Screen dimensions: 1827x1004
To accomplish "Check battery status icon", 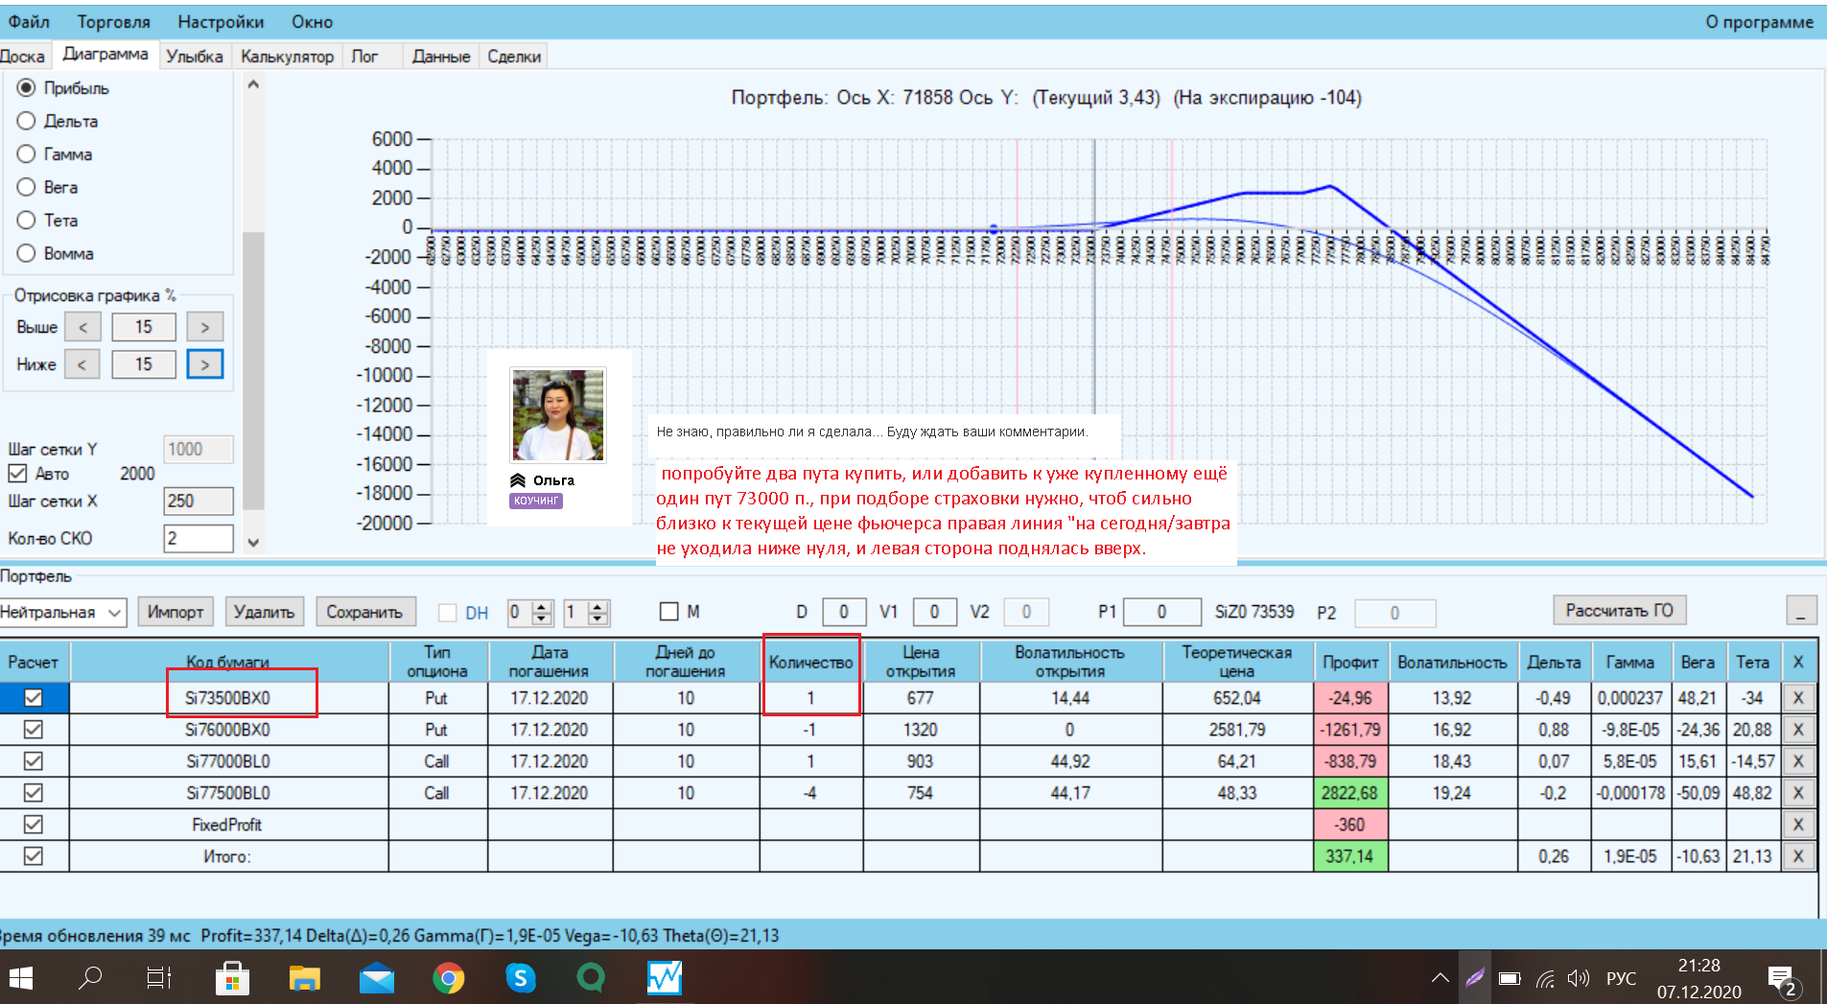I will pos(1510,978).
